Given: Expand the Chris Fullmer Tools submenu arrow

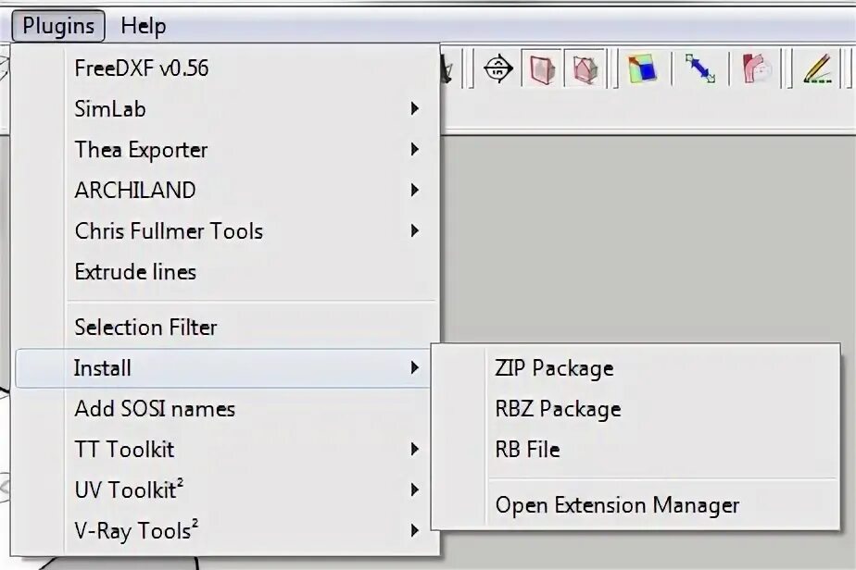Looking at the screenshot, I should pyautogui.click(x=415, y=230).
